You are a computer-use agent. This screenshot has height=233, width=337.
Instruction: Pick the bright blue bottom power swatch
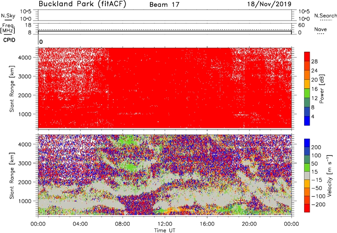click(x=307, y=121)
